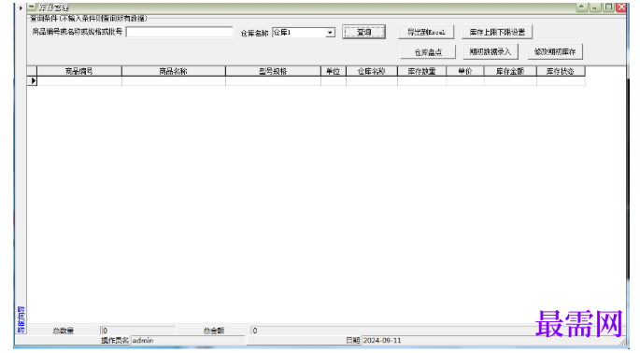
Task: Click the 查询 search button
Action: tap(364, 33)
